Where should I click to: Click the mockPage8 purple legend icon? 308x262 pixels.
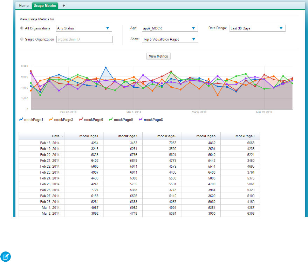point(140,120)
